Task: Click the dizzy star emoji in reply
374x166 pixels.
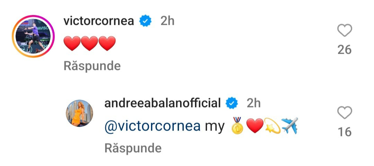Action: pos(272,126)
